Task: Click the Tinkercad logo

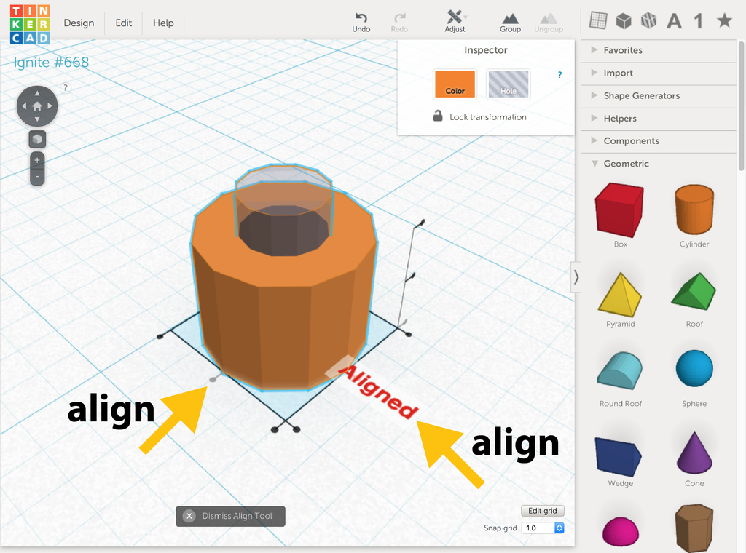Action: point(29,24)
